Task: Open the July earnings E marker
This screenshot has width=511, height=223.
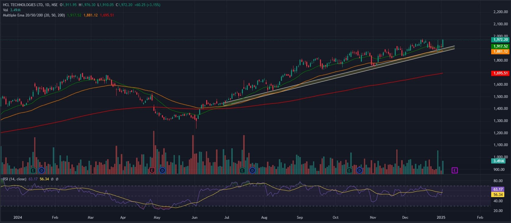Action: coord(242,170)
